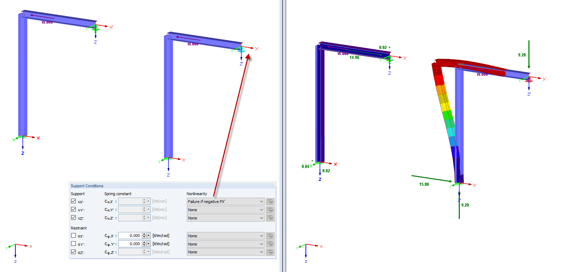Viewport: 562px width, 272px height.
Task: Click the global axis triad in the right view
Action: click(308, 253)
